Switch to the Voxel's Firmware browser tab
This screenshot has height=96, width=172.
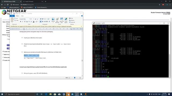[x=33, y=2]
